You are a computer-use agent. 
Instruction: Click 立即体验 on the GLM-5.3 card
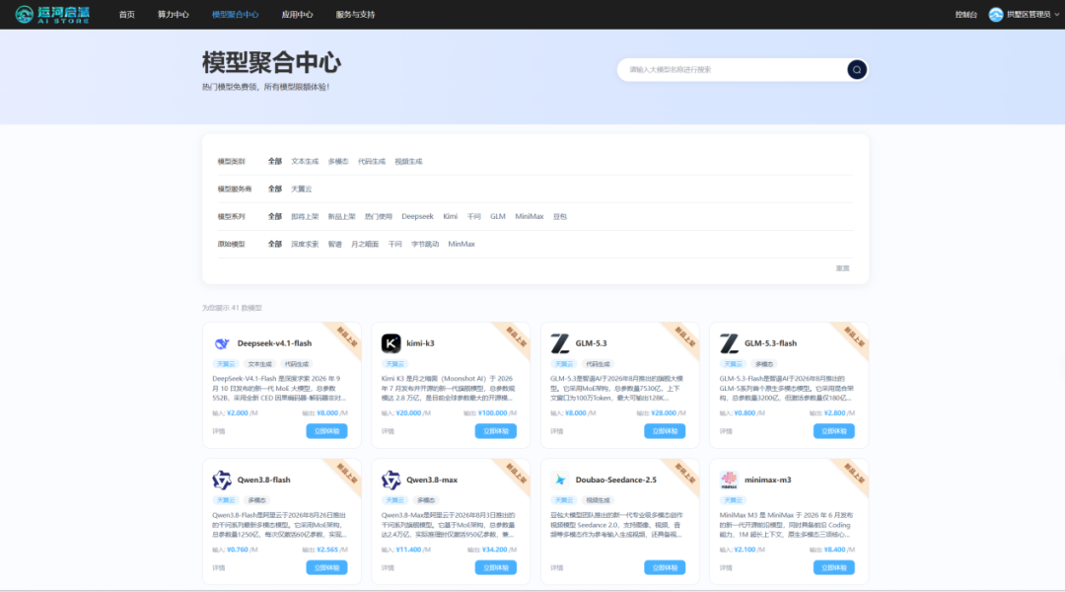point(665,431)
